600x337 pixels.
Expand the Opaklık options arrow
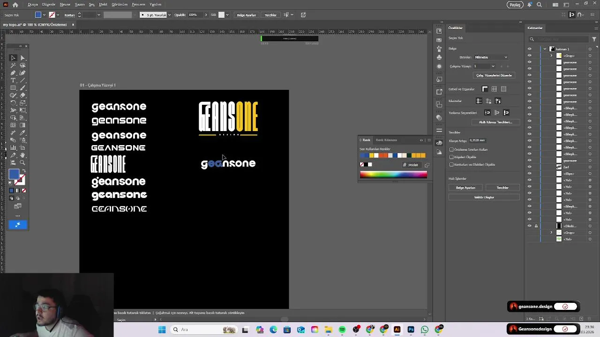tap(206, 15)
